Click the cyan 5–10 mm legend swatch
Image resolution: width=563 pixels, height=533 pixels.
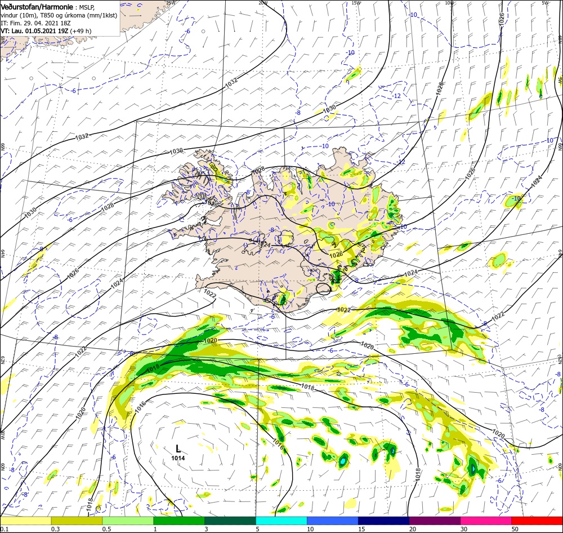point(281,521)
